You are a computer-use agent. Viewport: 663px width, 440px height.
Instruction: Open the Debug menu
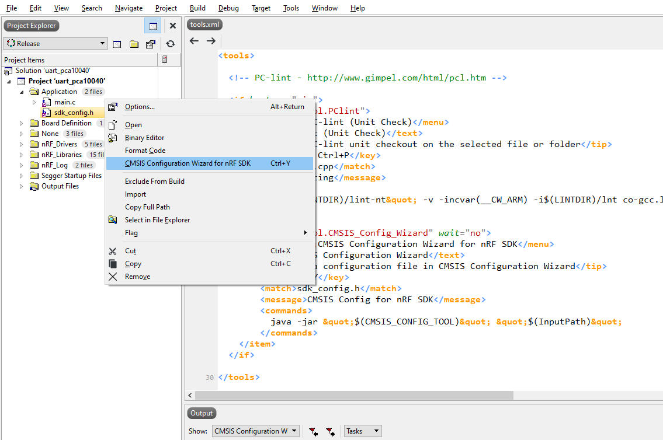(228, 8)
